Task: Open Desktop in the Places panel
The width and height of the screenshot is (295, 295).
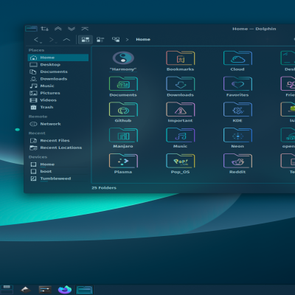Action: [x=58, y=65]
